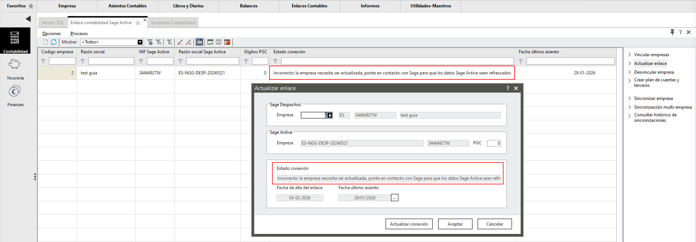Click the orange highlighter pencil icon
The height and width of the screenshot is (242, 696).
click(x=180, y=42)
